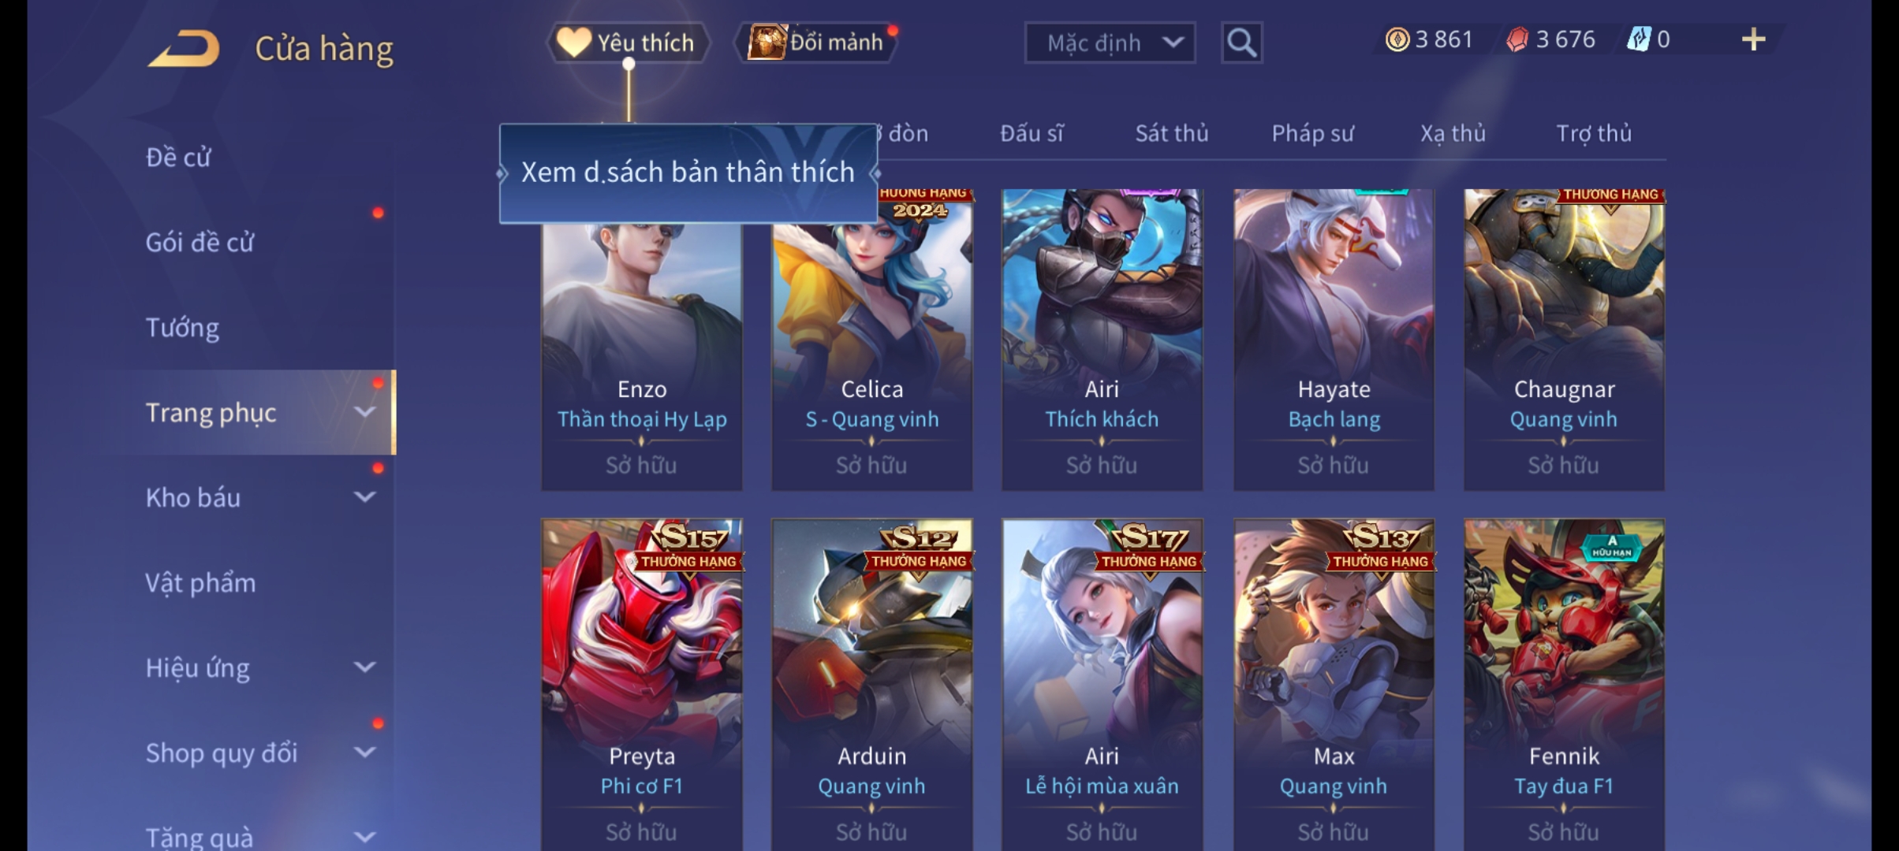Click Xem d.sách bản thân thích button
Screen dimensions: 1899x851
point(688,173)
